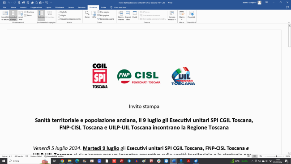
Task: Open File Explorer from the taskbar
Action: [69, 161]
